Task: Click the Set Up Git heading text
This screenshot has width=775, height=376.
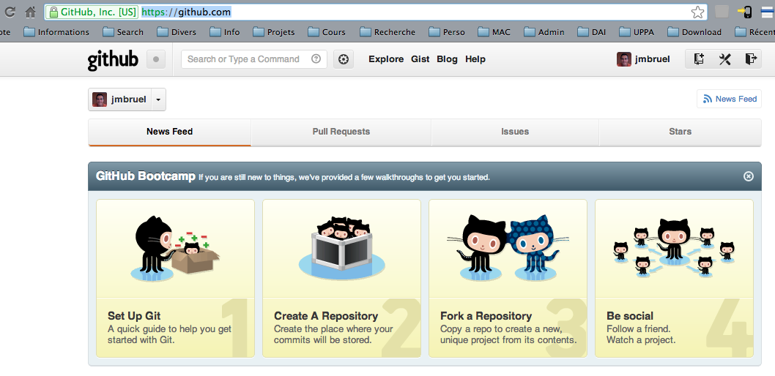Action: [x=134, y=316]
